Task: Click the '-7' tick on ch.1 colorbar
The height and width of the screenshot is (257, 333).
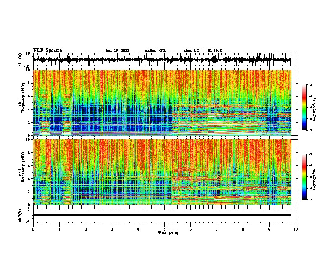Action: tap(310, 130)
